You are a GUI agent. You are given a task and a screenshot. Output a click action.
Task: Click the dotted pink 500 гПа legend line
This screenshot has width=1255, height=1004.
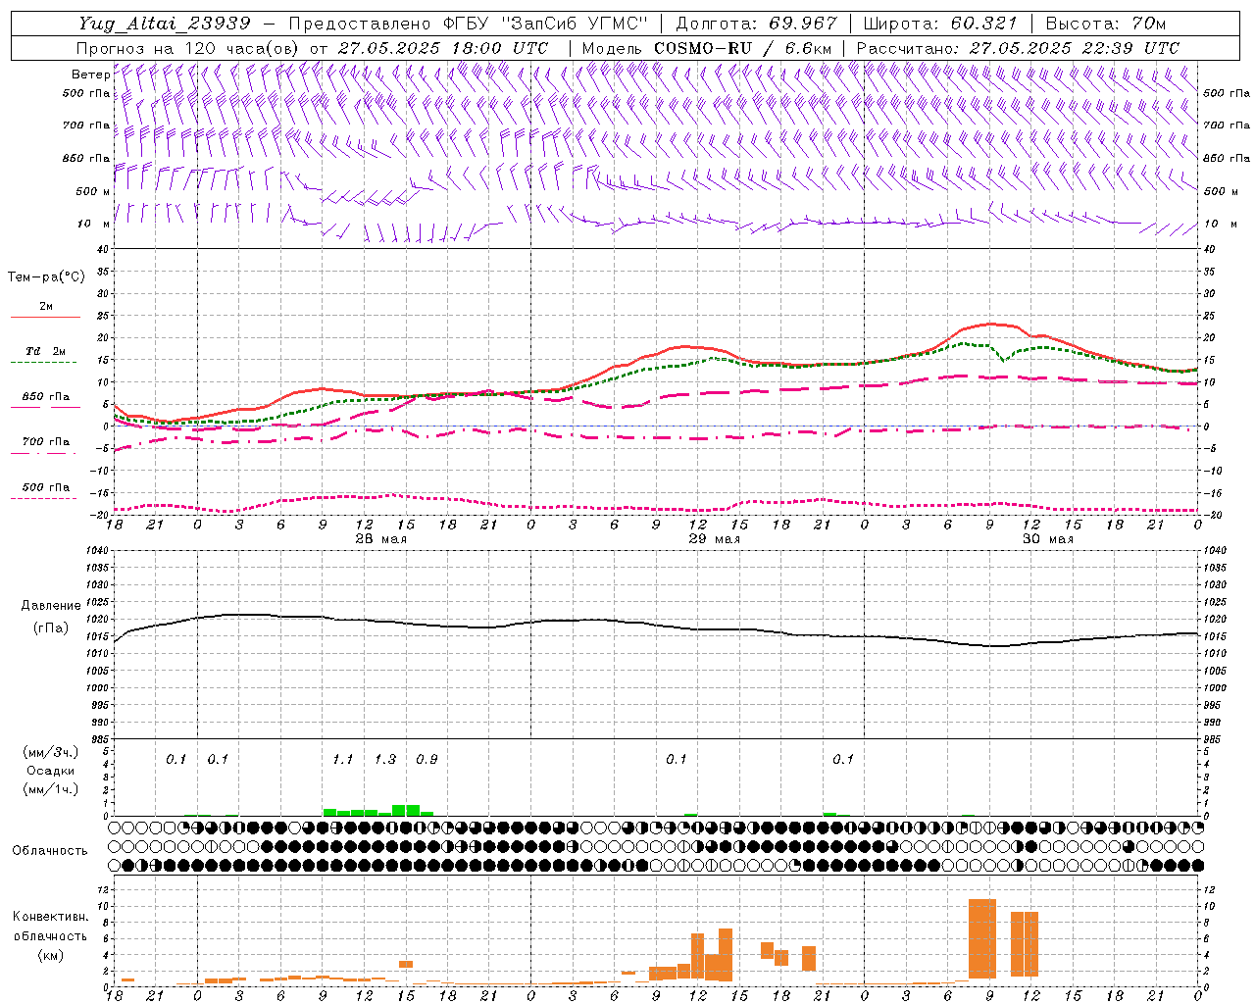(x=45, y=498)
